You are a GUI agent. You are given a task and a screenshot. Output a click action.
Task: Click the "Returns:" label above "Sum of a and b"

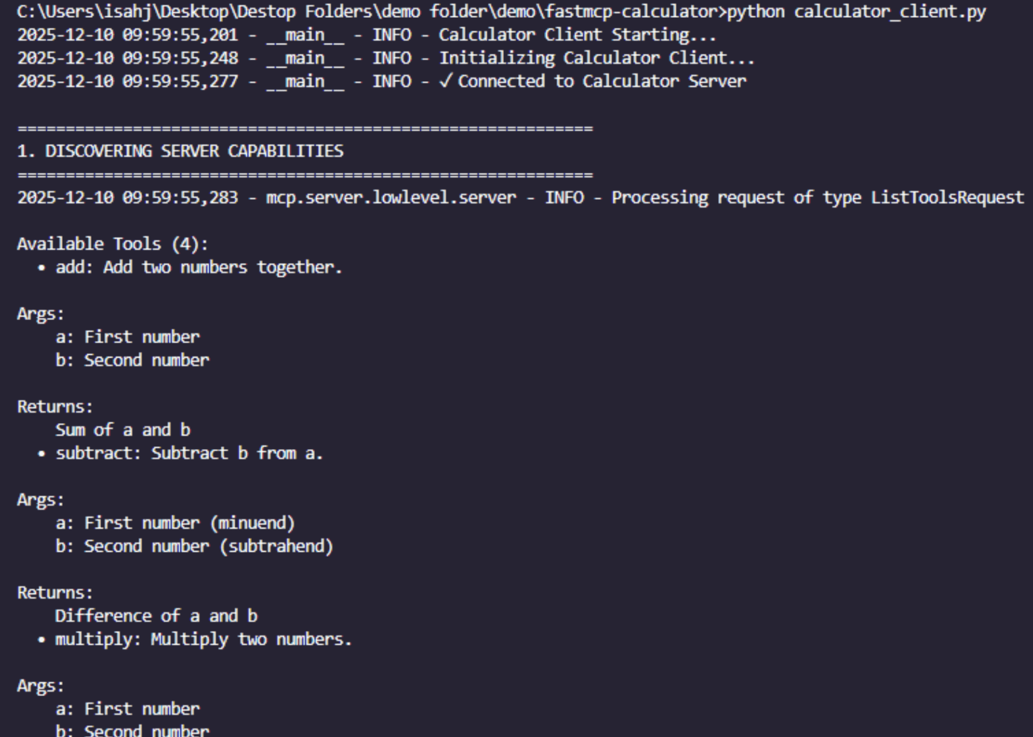pyautogui.click(x=55, y=407)
